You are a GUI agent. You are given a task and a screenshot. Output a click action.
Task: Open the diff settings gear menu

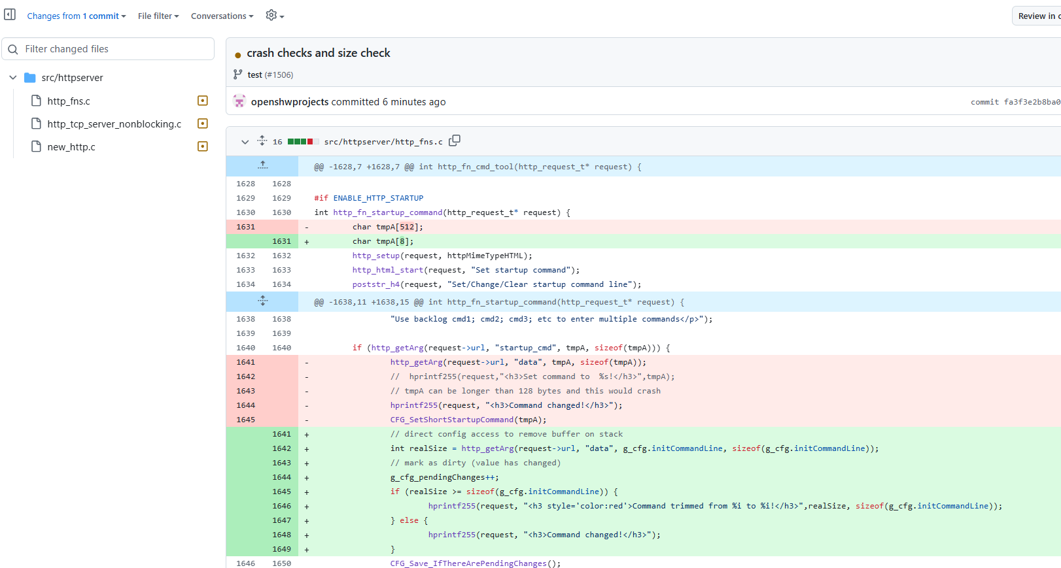click(x=275, y=15)
